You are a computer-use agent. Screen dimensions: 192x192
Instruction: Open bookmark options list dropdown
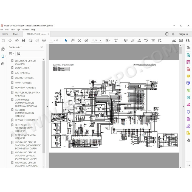pos(11,54)
